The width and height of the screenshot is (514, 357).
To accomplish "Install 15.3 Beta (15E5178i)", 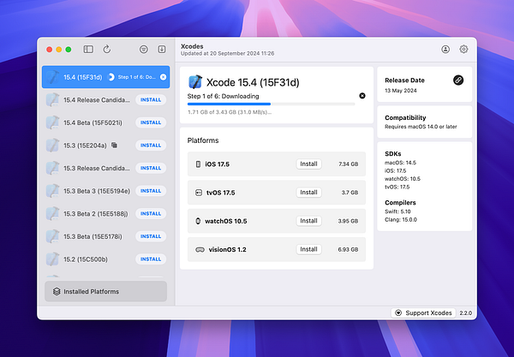I will (151, 236).
